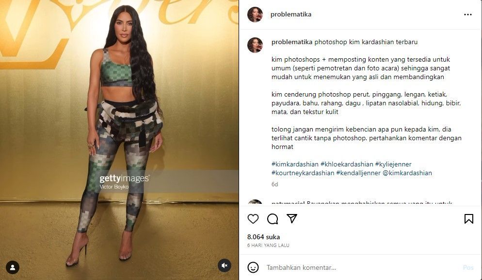Like the post with the heart icon
Screen dimensions: 482x280
(x=253, y=219)
